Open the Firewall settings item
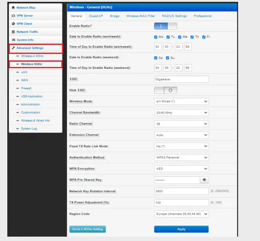Image resolution: width=260 pixels, height=241 pixels. [x=26, y=88]
